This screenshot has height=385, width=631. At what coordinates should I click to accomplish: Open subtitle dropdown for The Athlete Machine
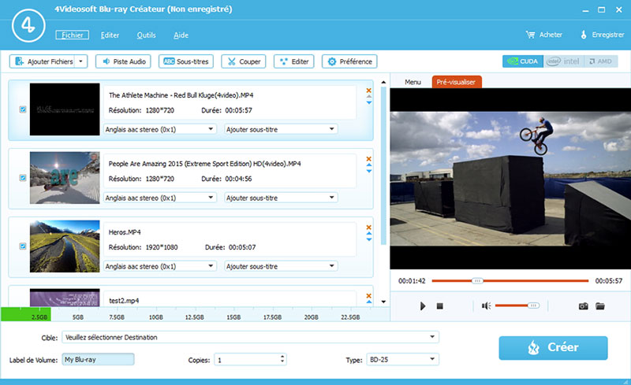click(x=281, y=129)
